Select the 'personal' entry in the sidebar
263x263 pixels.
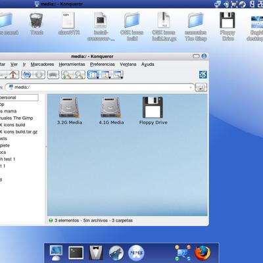pos(19,97)
